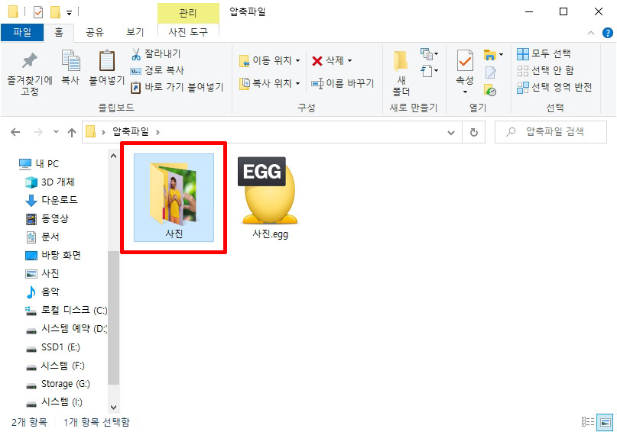Expand address bar history dropdown
The image size is (617, 432).
coord(451,133)
